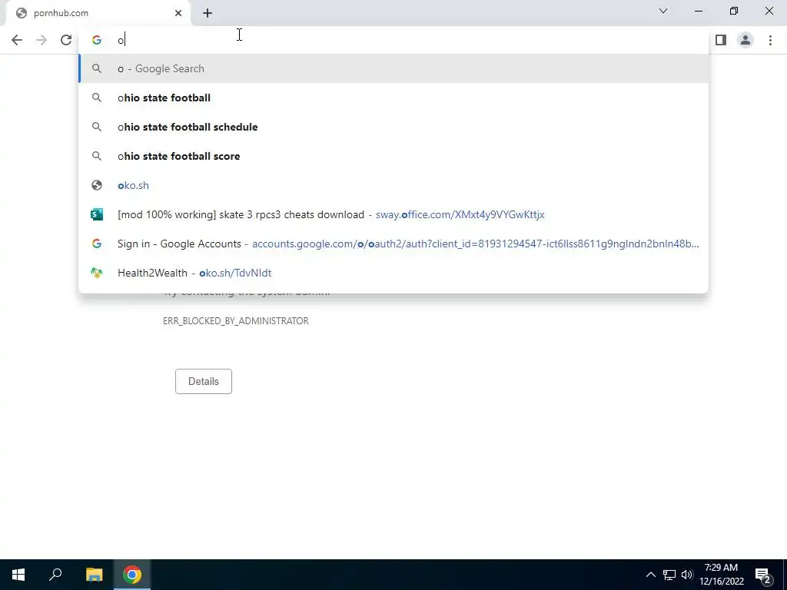Click globe icon beside oko.sh
Image resolution: width=787 pixels, height=590 pixels.
(97, 185)
